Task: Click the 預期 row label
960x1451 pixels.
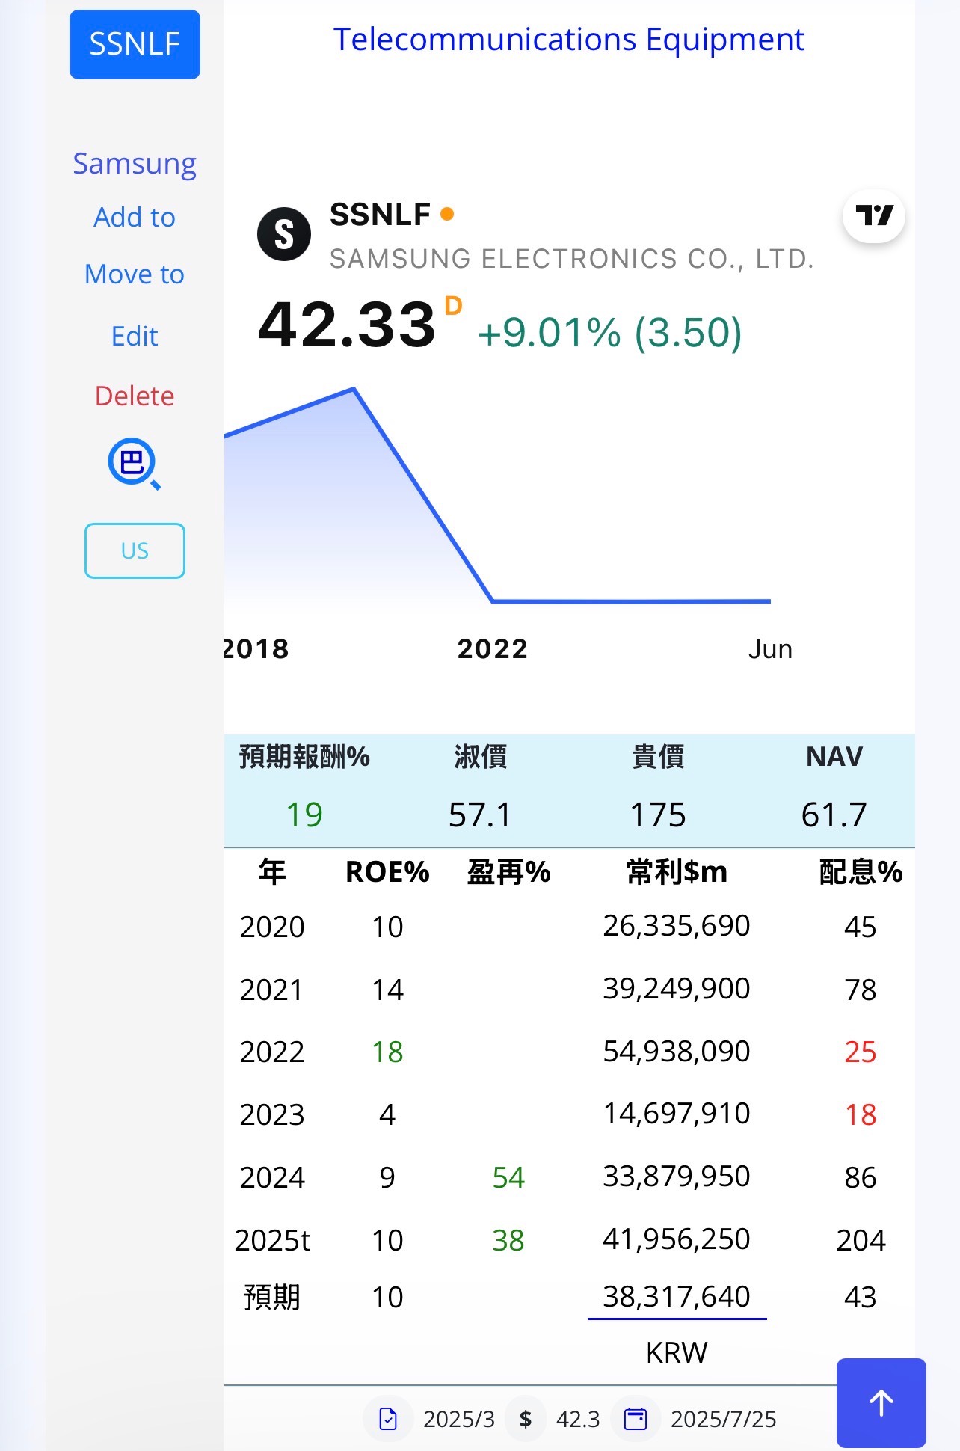Action: coord(272,1298)
